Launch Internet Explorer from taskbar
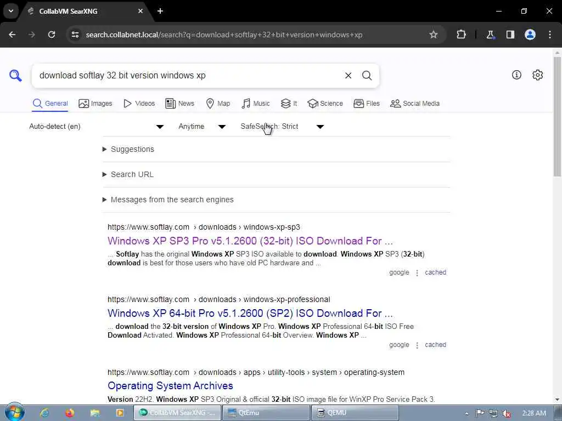 point(45,413)
